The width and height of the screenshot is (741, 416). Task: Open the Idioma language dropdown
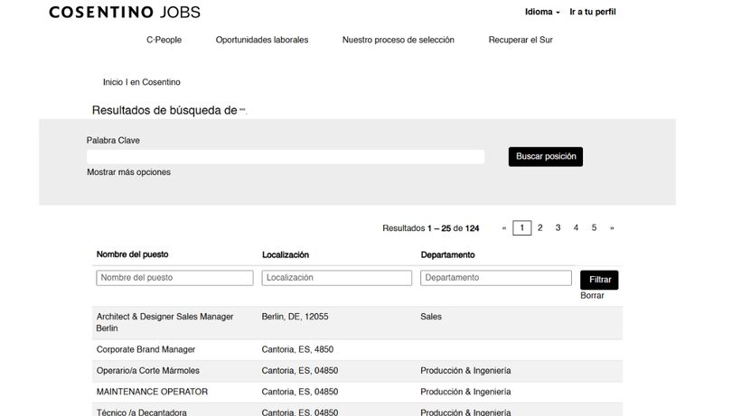542,13
